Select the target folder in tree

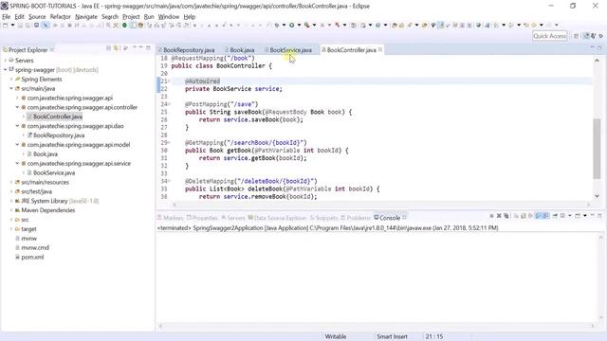tap(28, 229)
